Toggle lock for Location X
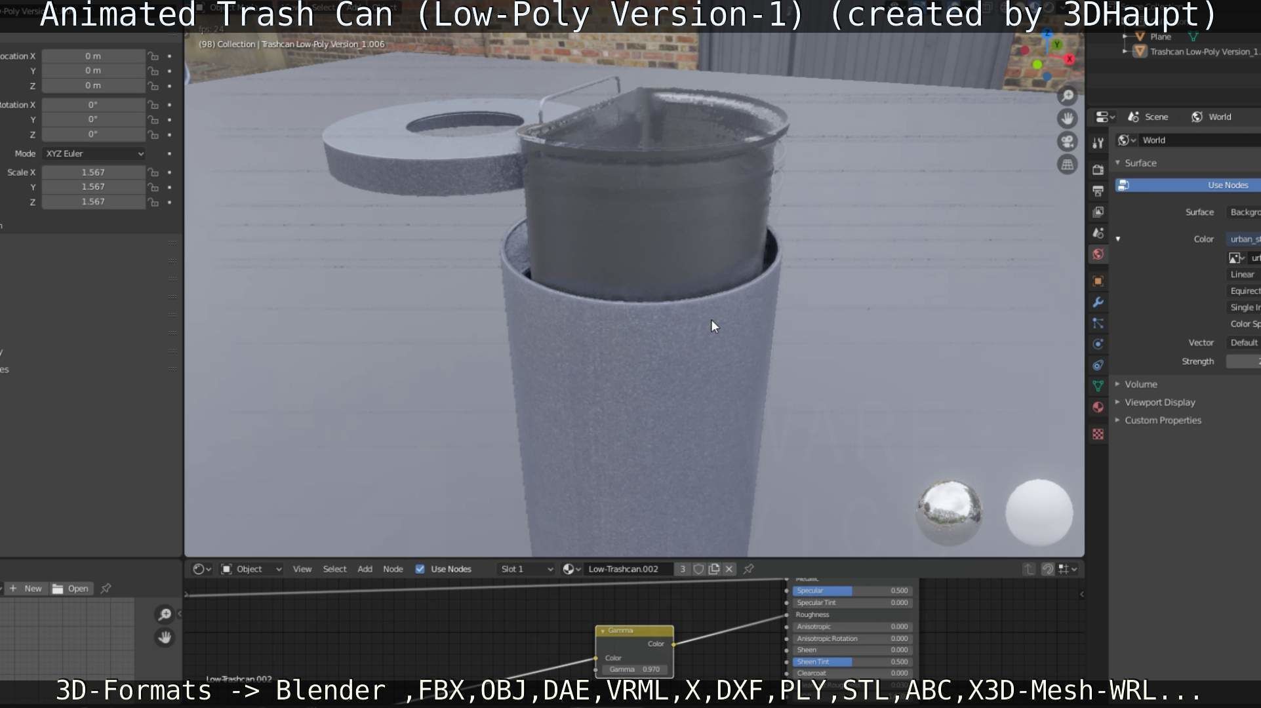Image resolution: width=1261 pixels, height=708 pixels. [x=153, y=56]
